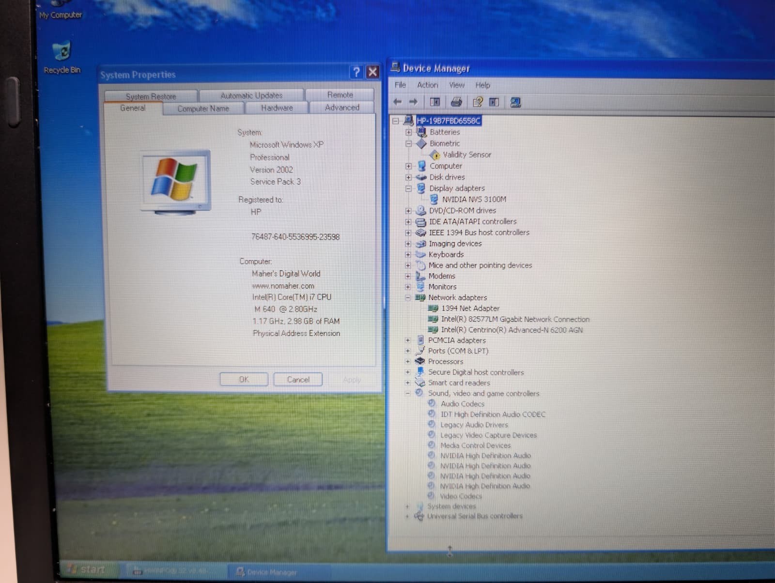Select the root computer node HP-19B7FBD6558C

[x=449, y=121]
